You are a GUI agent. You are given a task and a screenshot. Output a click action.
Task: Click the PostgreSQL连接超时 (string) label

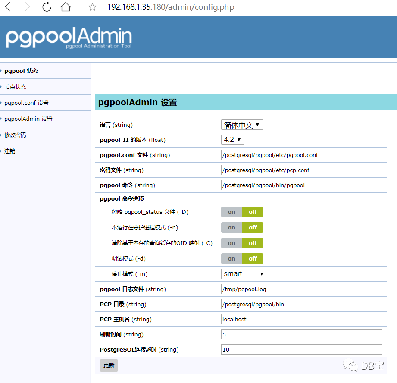(x=139, y=349)
